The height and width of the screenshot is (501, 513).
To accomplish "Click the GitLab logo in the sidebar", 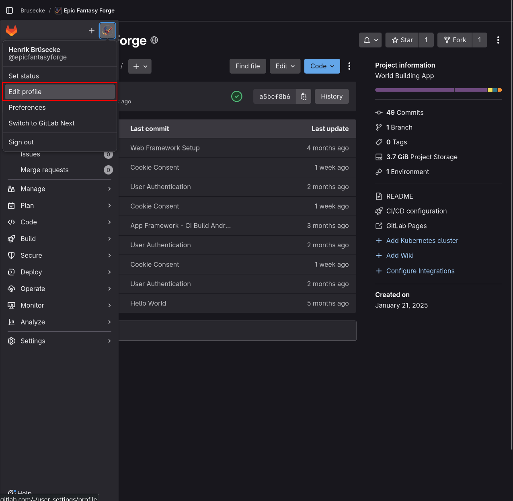I will click(x=11, y=30).
